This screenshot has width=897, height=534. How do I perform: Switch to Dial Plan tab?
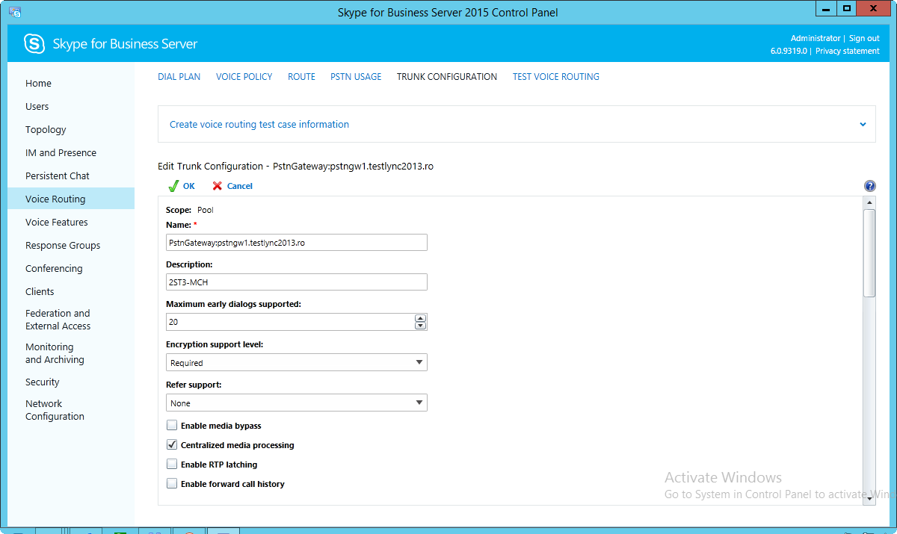(x=179, y=77)
